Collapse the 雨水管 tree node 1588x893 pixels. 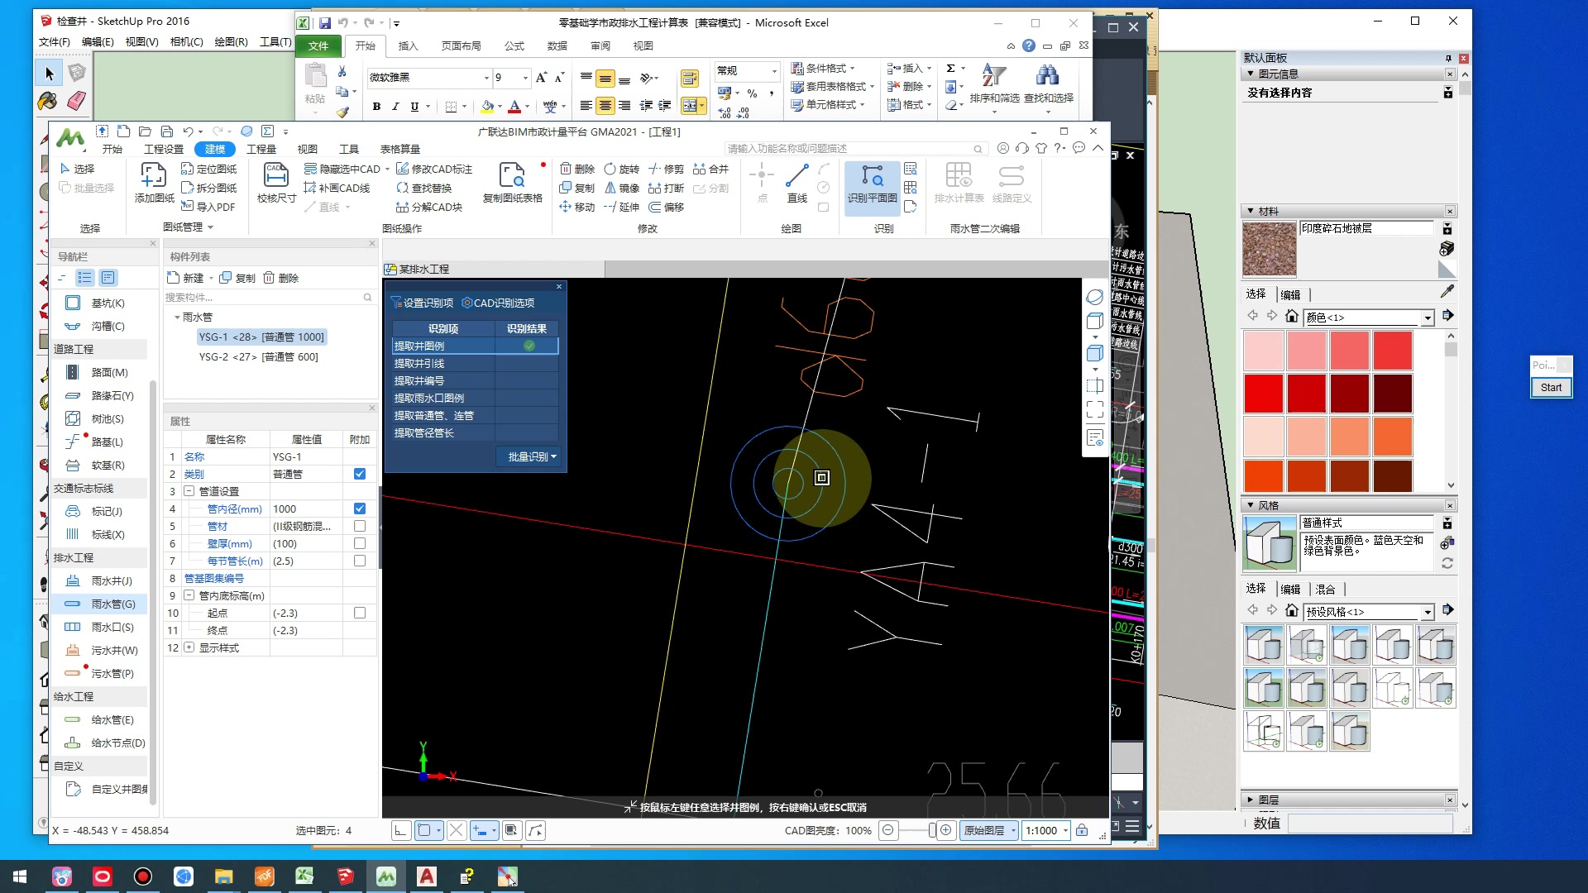(177, 318)
